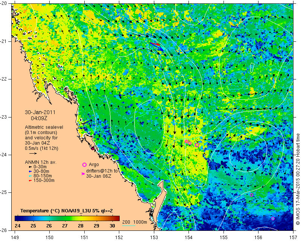This screenshot has height=241, width=301.
Task: Click the '-21' latitude axis label
Action: click(x=4, y=41)
